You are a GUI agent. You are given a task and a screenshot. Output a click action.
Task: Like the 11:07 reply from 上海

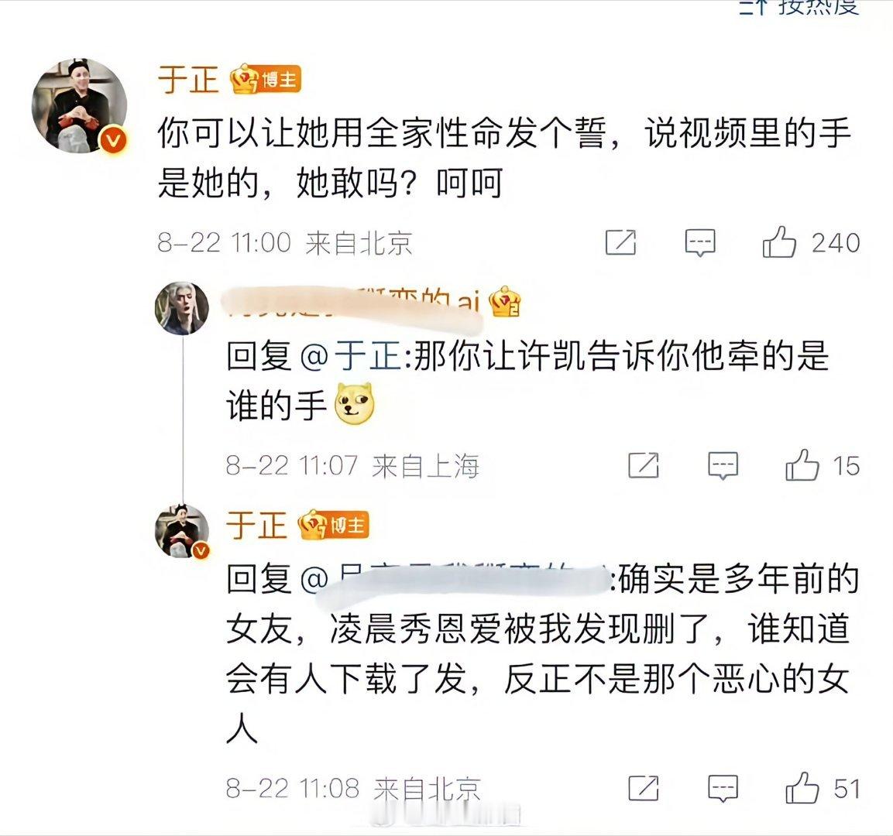(802, 465)
